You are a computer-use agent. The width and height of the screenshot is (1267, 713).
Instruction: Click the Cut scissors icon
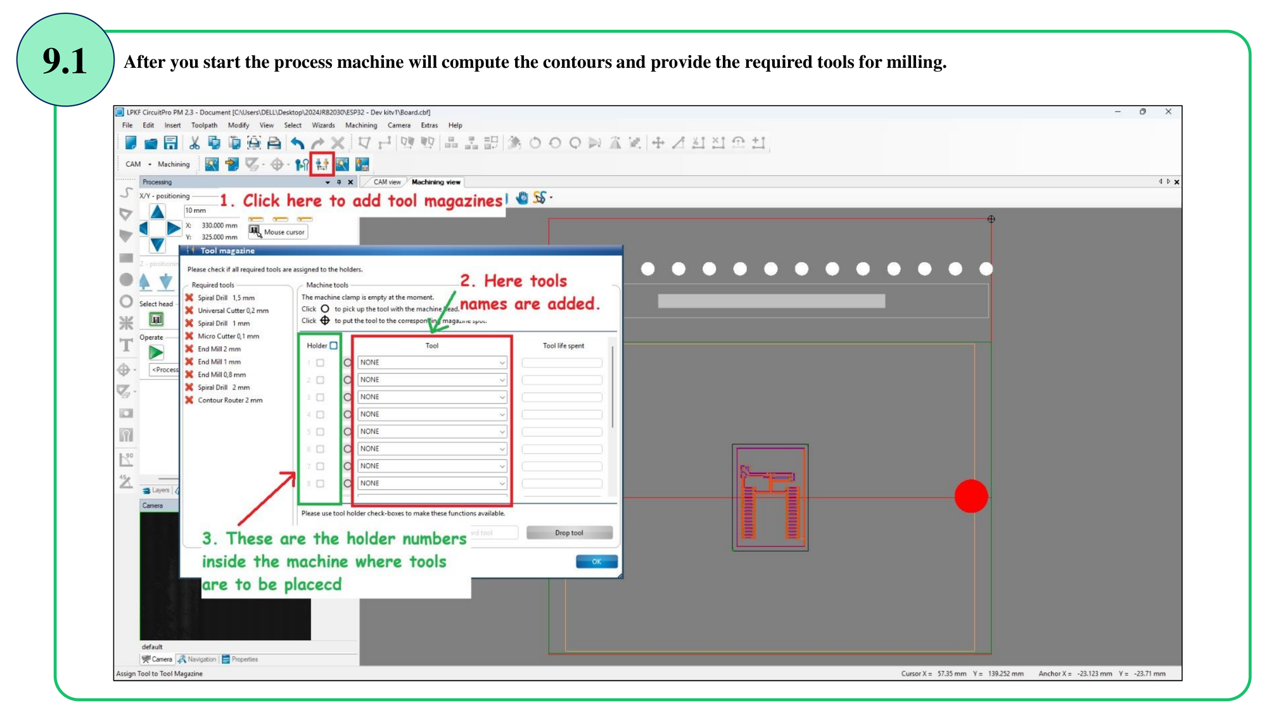click(194, 143)
